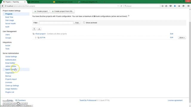
Task: Open Server Health page
Action: pyautogui.click(x=10, y=23)
